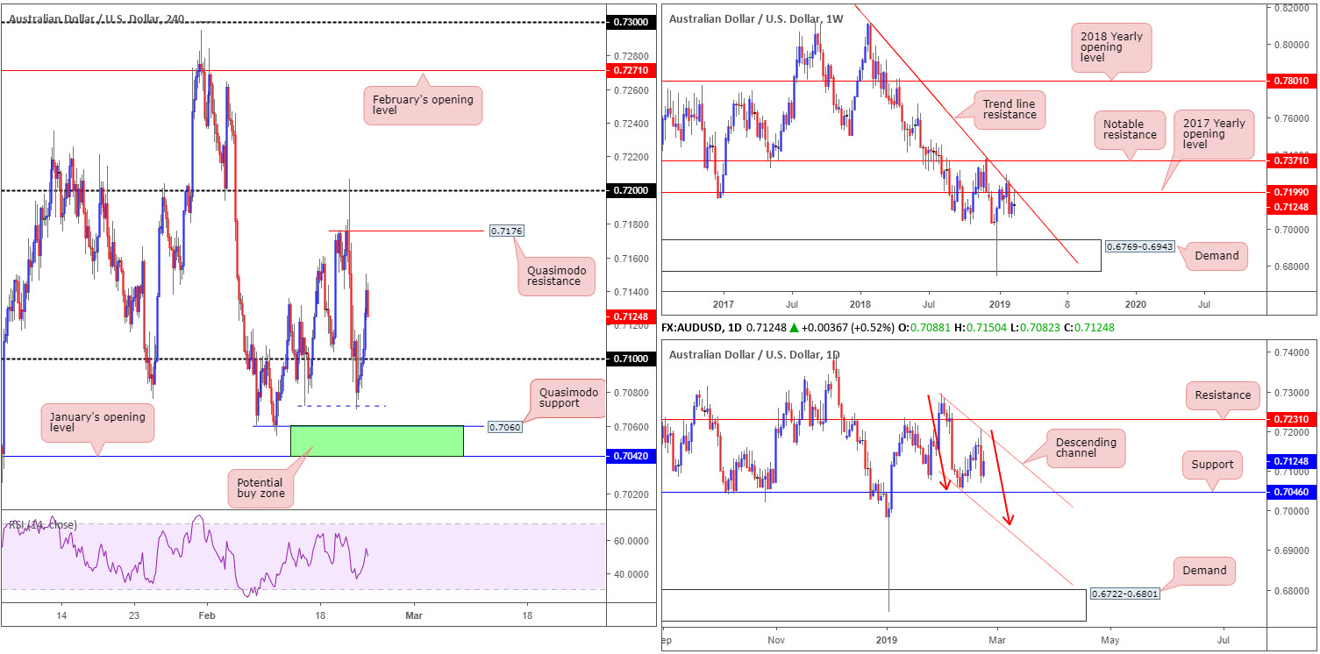This screenshot has height=654, width=1320.
Task: Click '2018' on the weekly time axis
Action: tap(860, 304)
